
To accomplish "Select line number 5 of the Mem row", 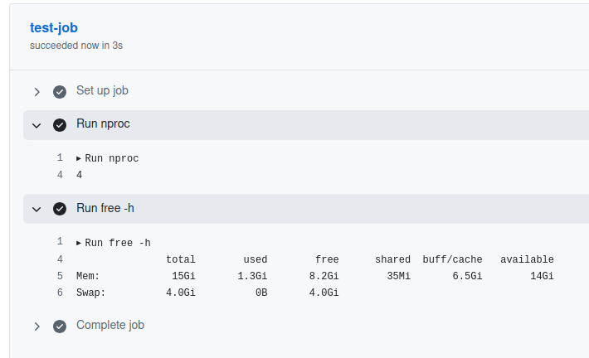I will pyautogui.click(x=60, y=276).
